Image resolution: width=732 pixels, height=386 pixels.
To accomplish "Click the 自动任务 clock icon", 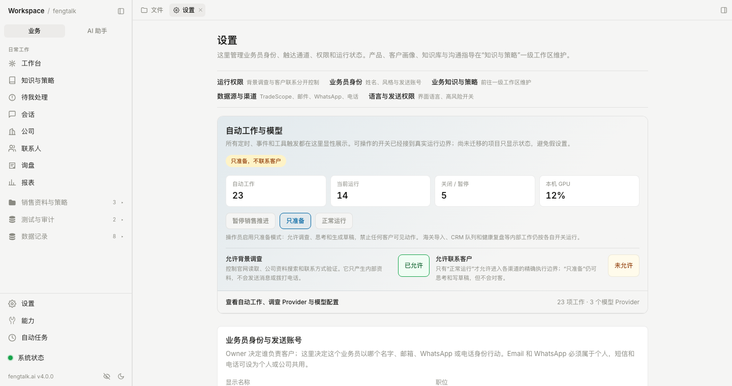I will (12, 338).
